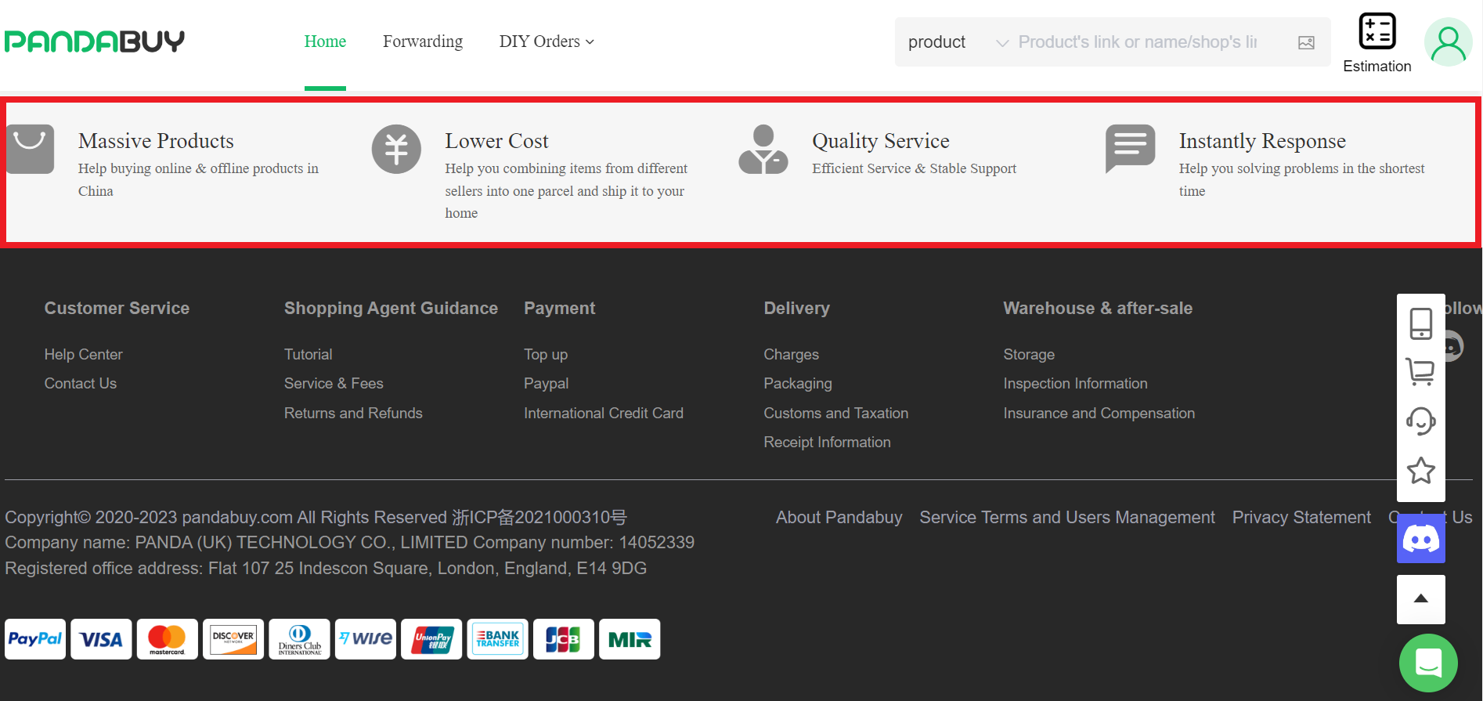The width and height of the screenshot is (1483, 701).
Task: Open the Help Center link
Action: pos(83,354)
